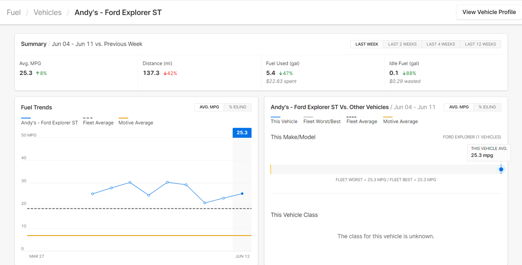Click the orange Motive Average legend line in comparison panel
522x265 pixels.
[x=388, y=117]
